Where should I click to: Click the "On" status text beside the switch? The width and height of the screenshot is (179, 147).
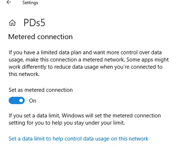pyautogui.click(x=33, y=101)
